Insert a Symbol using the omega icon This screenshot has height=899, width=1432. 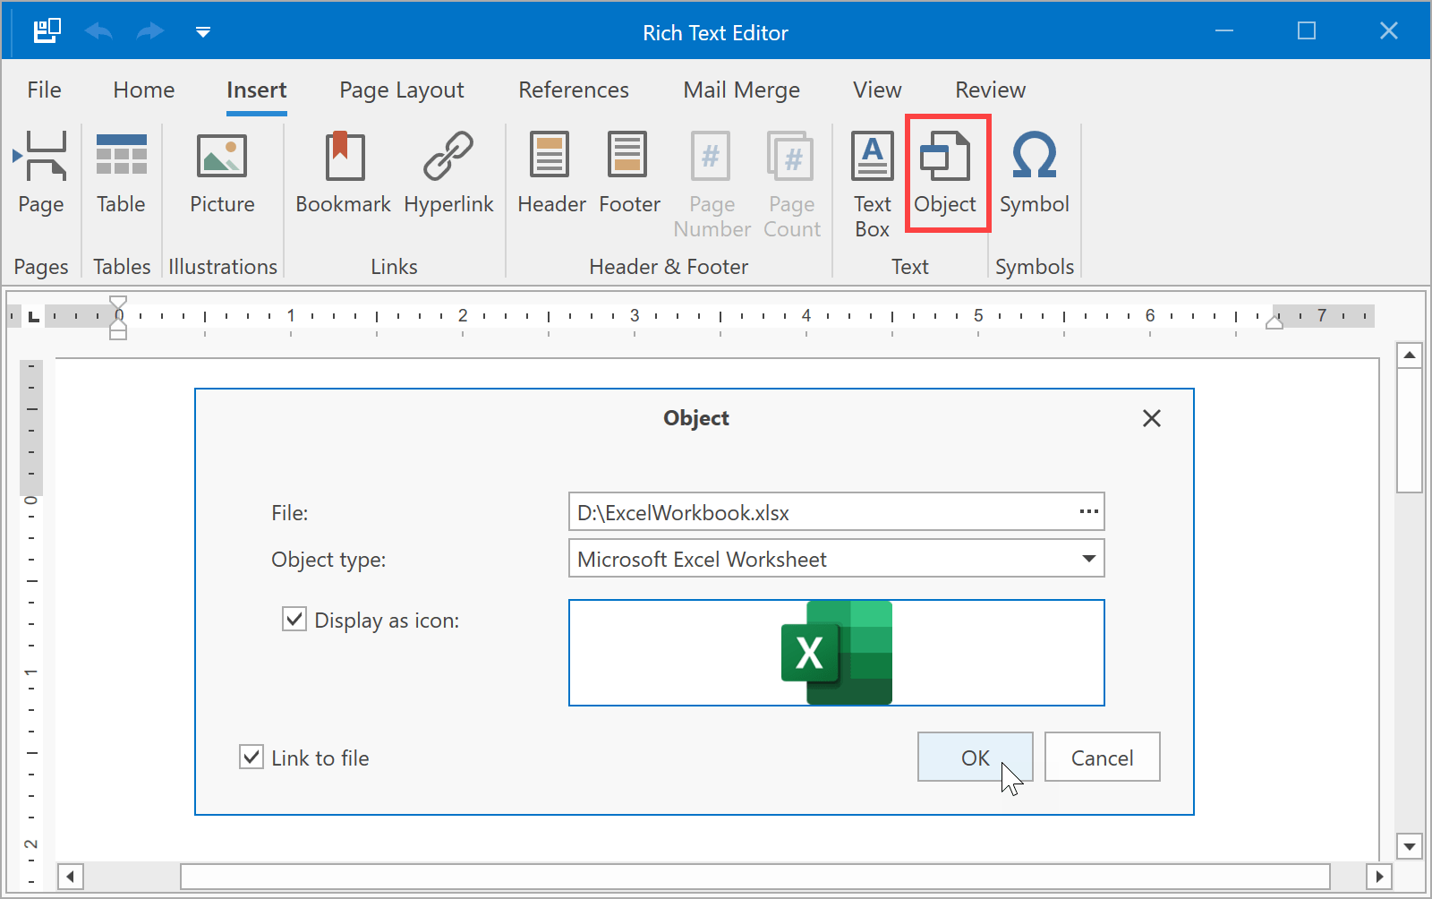(1035, 173)
